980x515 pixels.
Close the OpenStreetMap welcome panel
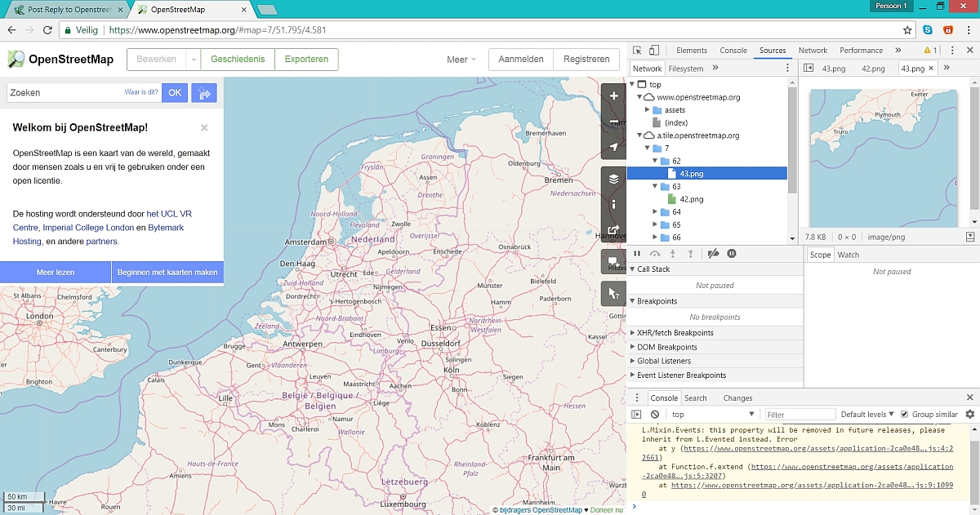[x=204, y=128]
